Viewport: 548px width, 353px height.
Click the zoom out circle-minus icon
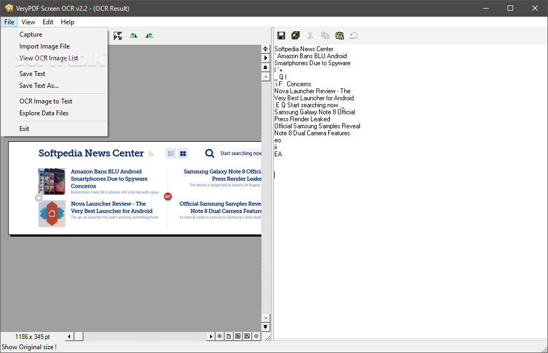tap(256, 336)
